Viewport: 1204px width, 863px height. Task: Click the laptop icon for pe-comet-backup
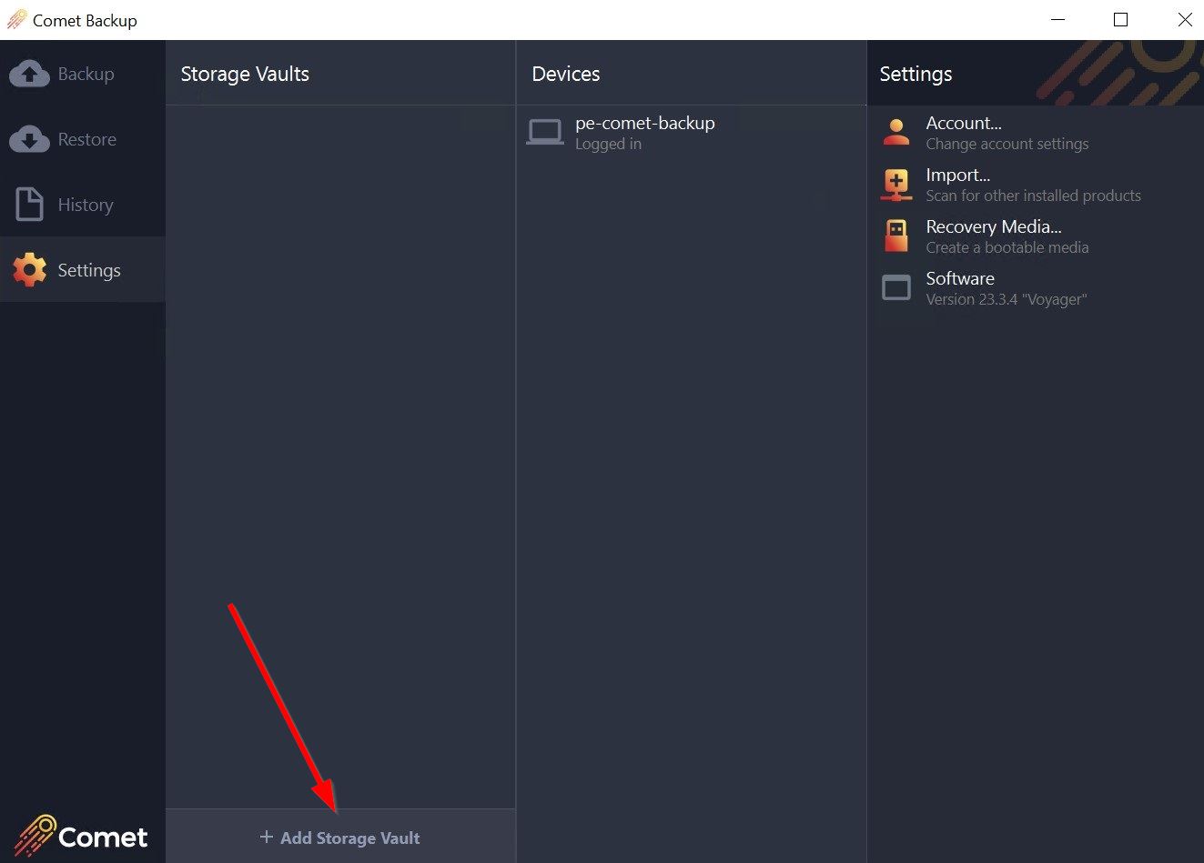pos(545,133)
